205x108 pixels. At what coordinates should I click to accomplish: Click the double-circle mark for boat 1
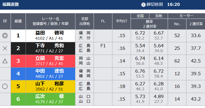point(5,36)
